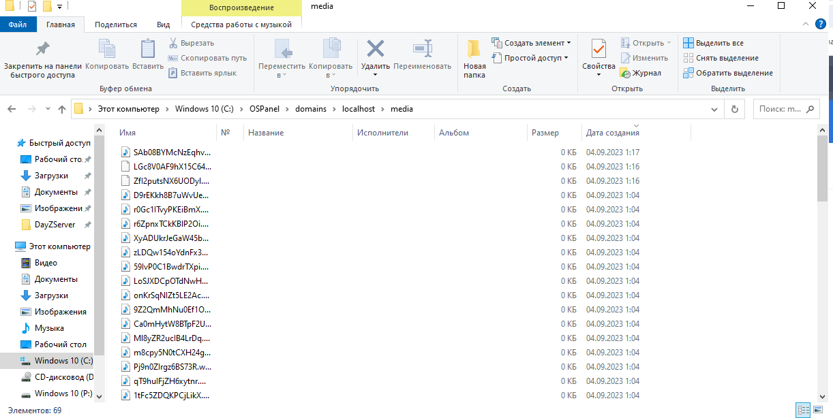
Task: Click the Delete (Удалить) red X icon
Action: coord(375,49)
